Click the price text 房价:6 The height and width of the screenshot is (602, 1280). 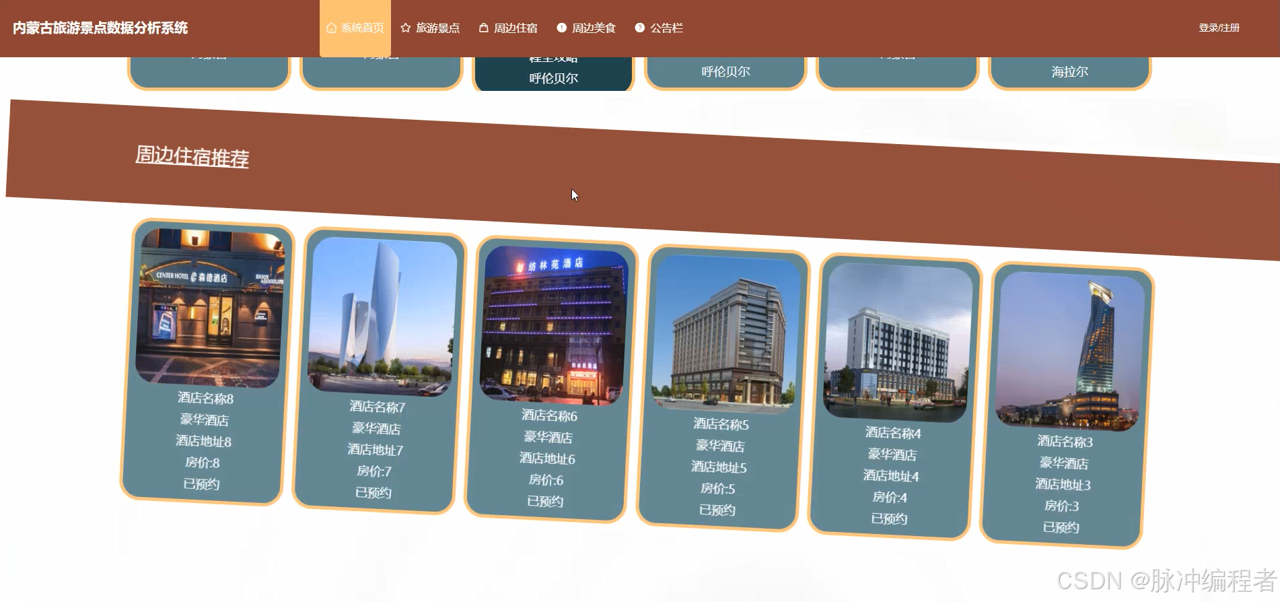click(x=546, y=480)
